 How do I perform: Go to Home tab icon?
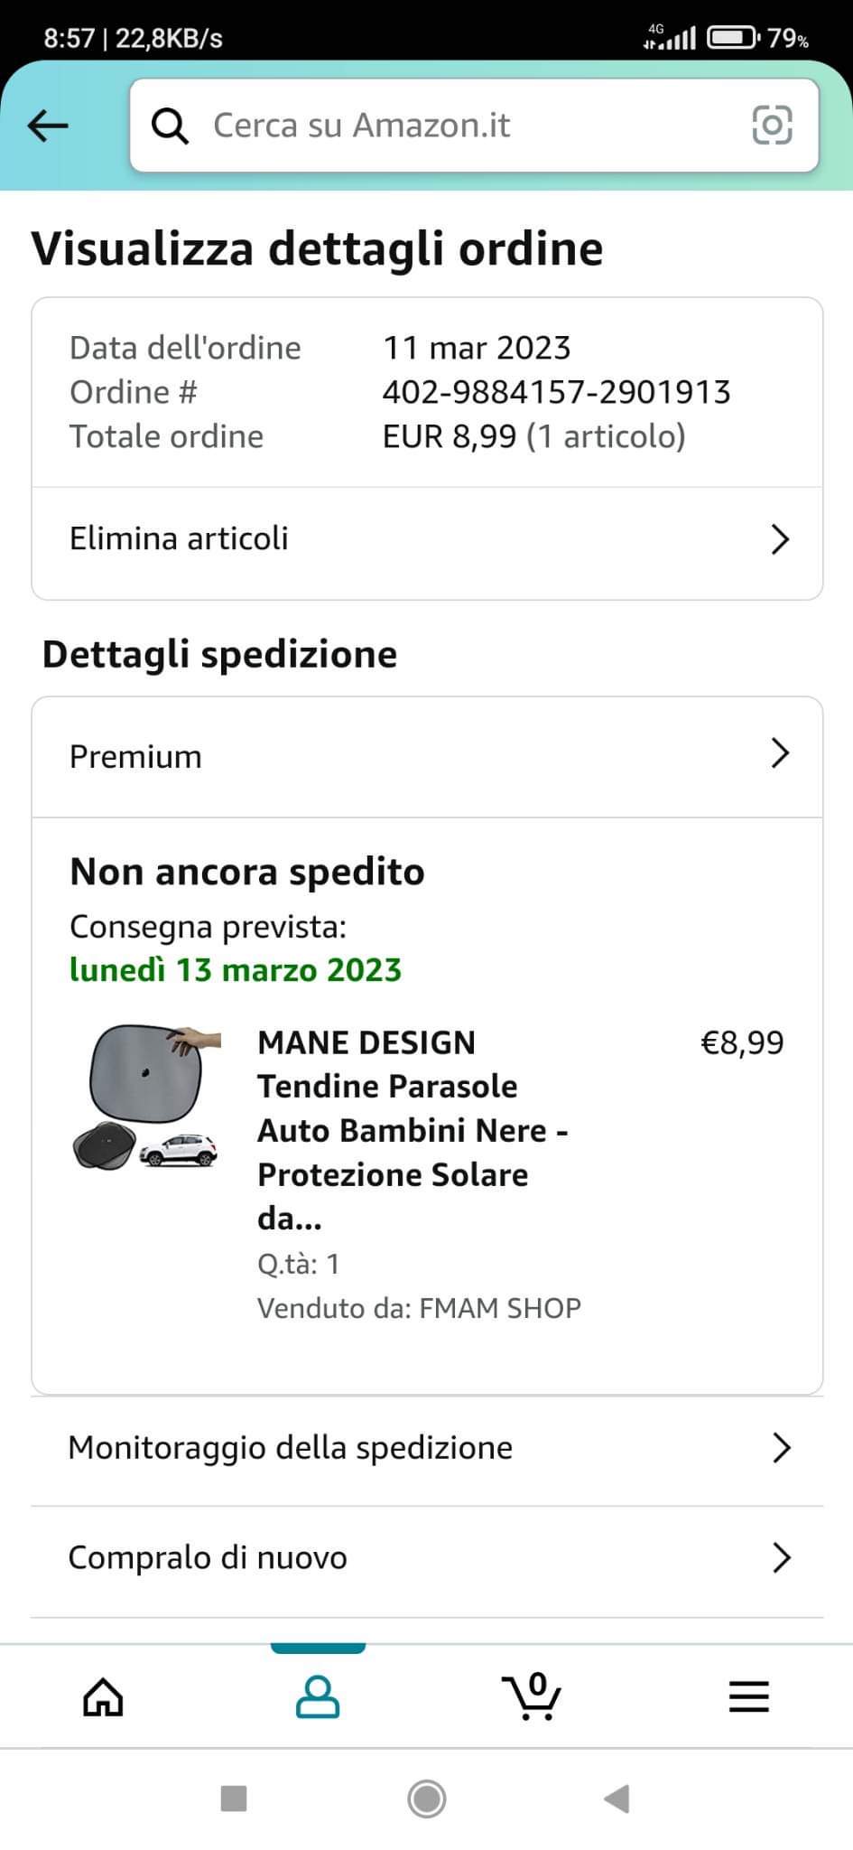pos(103,1697)
